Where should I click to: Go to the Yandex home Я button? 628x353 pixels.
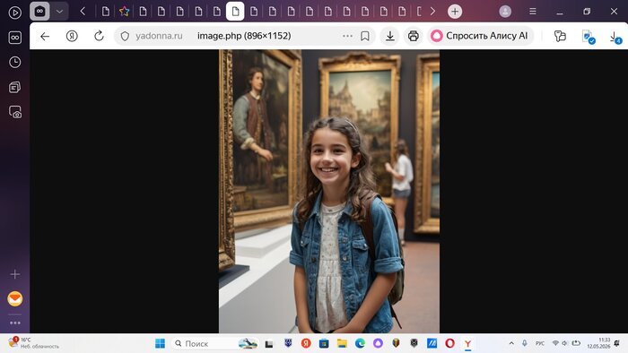coord(72,36)
